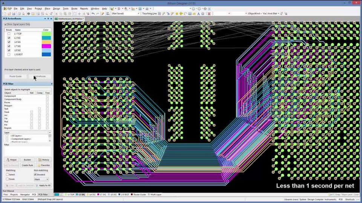Click the L7 SIG magenta color swatch

click(x=46, y=46)
